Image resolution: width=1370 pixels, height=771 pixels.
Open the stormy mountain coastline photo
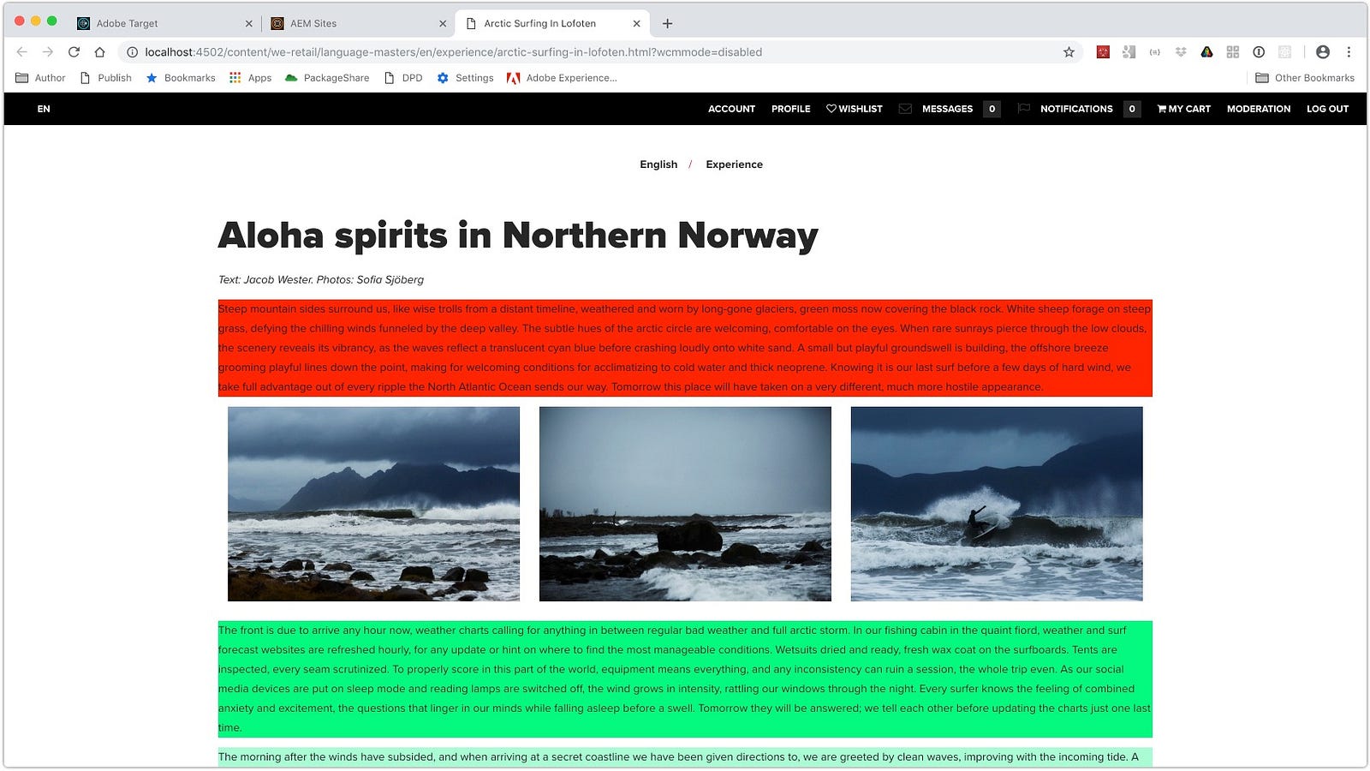(x=373, y=504)
